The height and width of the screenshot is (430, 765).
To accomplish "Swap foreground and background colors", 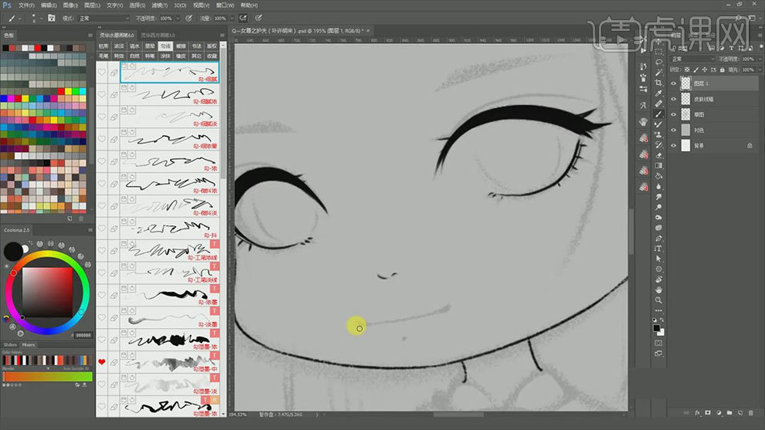I will pyautogui.click(x=662, y=320).
